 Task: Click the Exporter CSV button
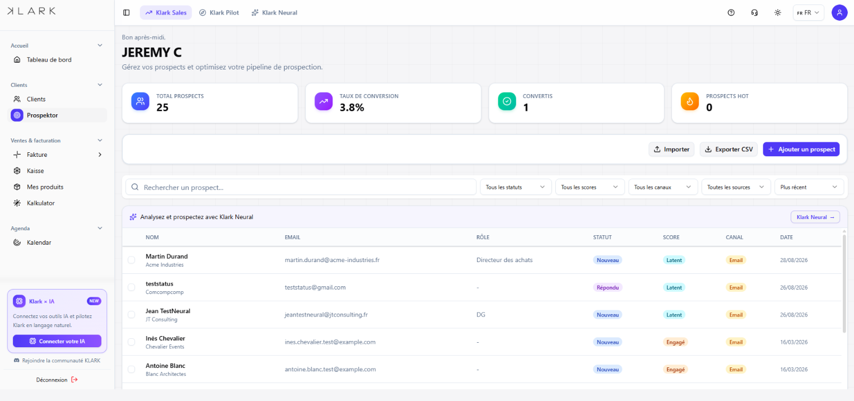click(729, 150)
